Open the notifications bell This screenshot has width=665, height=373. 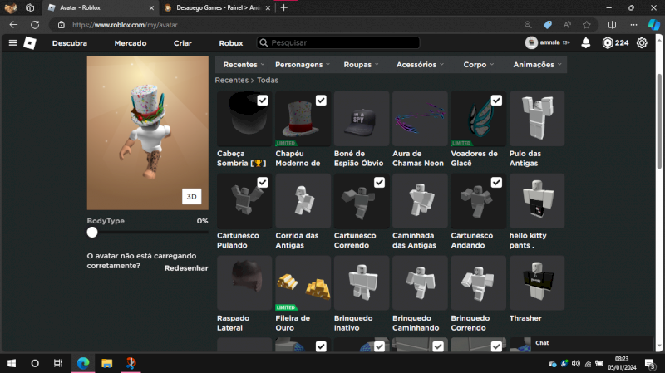click(x=586, y=42)
